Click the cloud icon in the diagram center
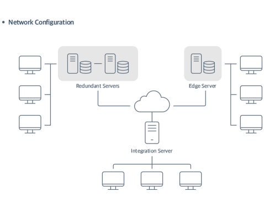 pyautogui.click(x=152, y=101)
